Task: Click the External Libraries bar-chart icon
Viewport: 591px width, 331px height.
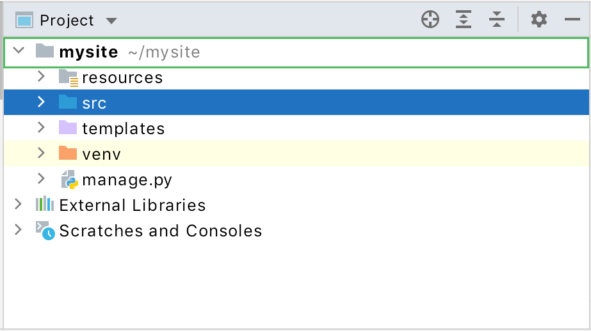Action: [44, 205]
